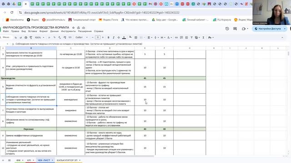Insert a link via toolbar
The height and width of the screenshot is (163, 291).
tap(176, 38)
